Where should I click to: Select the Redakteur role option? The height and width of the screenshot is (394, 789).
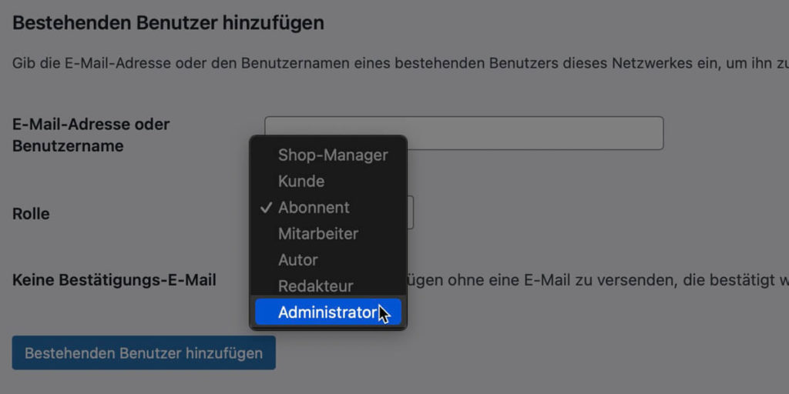click(316, 286)
